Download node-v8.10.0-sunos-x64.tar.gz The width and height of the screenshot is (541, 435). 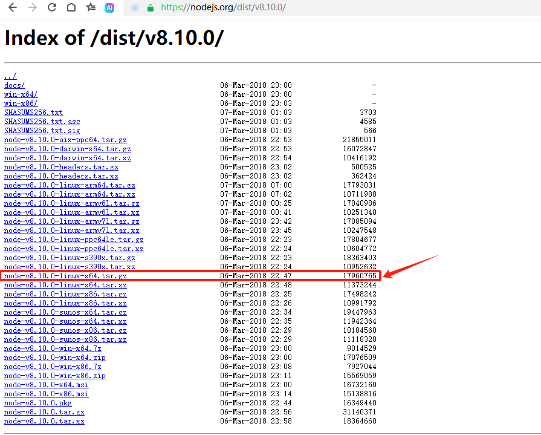65,312
